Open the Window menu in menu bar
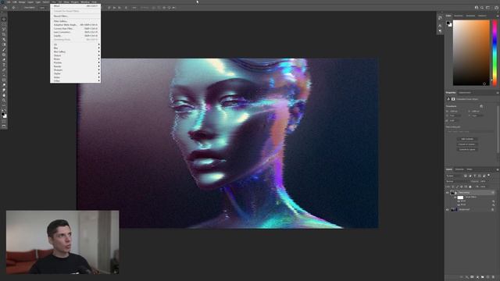Image resolution: width=500 pixels, height=281 pixels. 85,2
